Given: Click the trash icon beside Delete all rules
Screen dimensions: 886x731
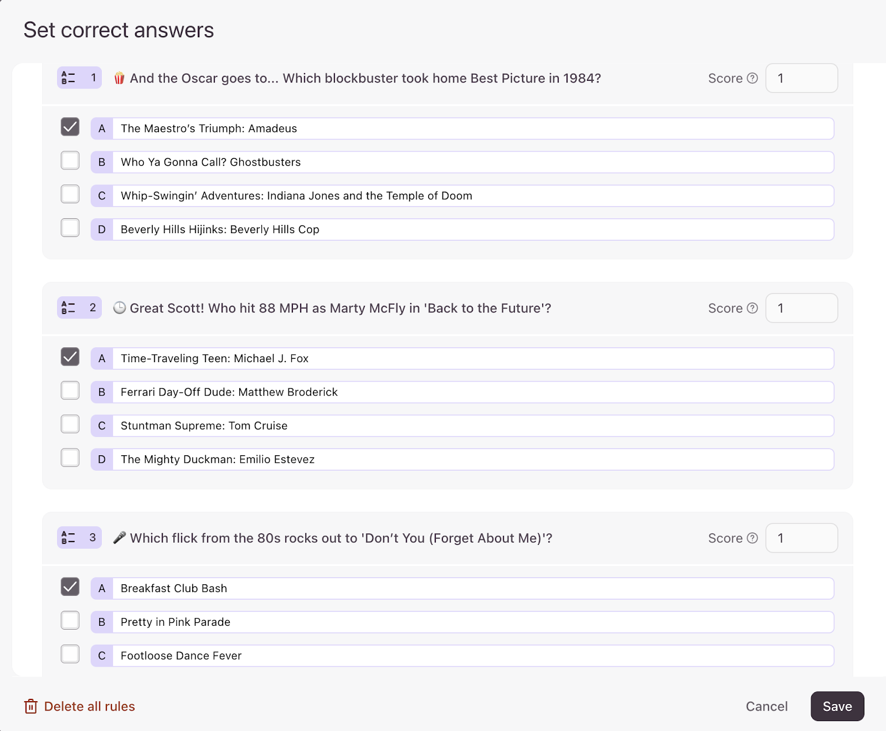Looking at the screenshot, I should coord(31,706).
